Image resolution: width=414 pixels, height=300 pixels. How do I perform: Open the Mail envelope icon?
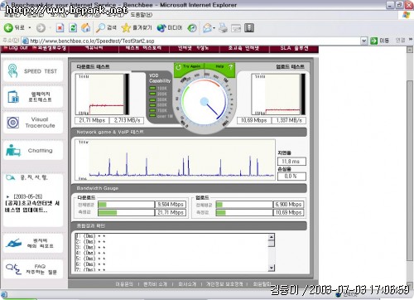(207, 27)
